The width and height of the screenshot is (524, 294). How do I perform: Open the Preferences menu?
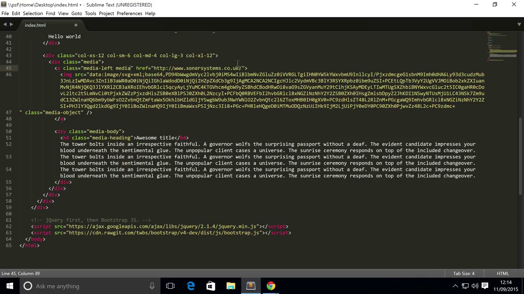click(x=129, y=13)
